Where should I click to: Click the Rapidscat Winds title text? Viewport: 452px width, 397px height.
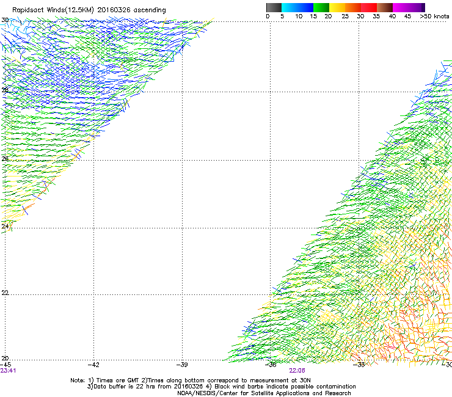tap(89, 10)
